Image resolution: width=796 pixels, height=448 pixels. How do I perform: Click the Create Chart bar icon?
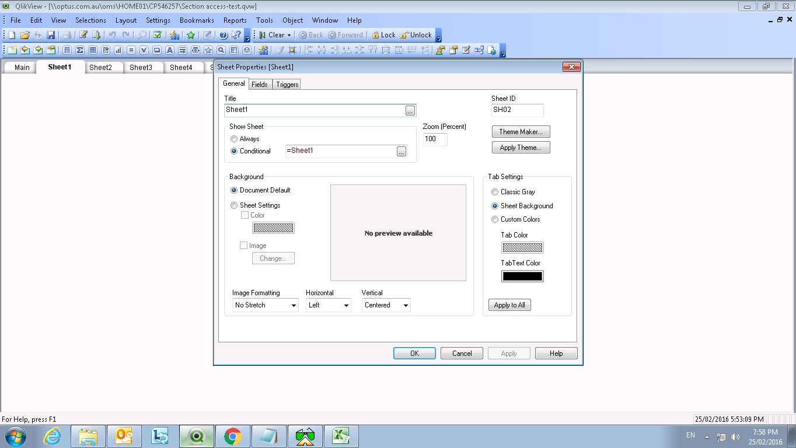118,50
